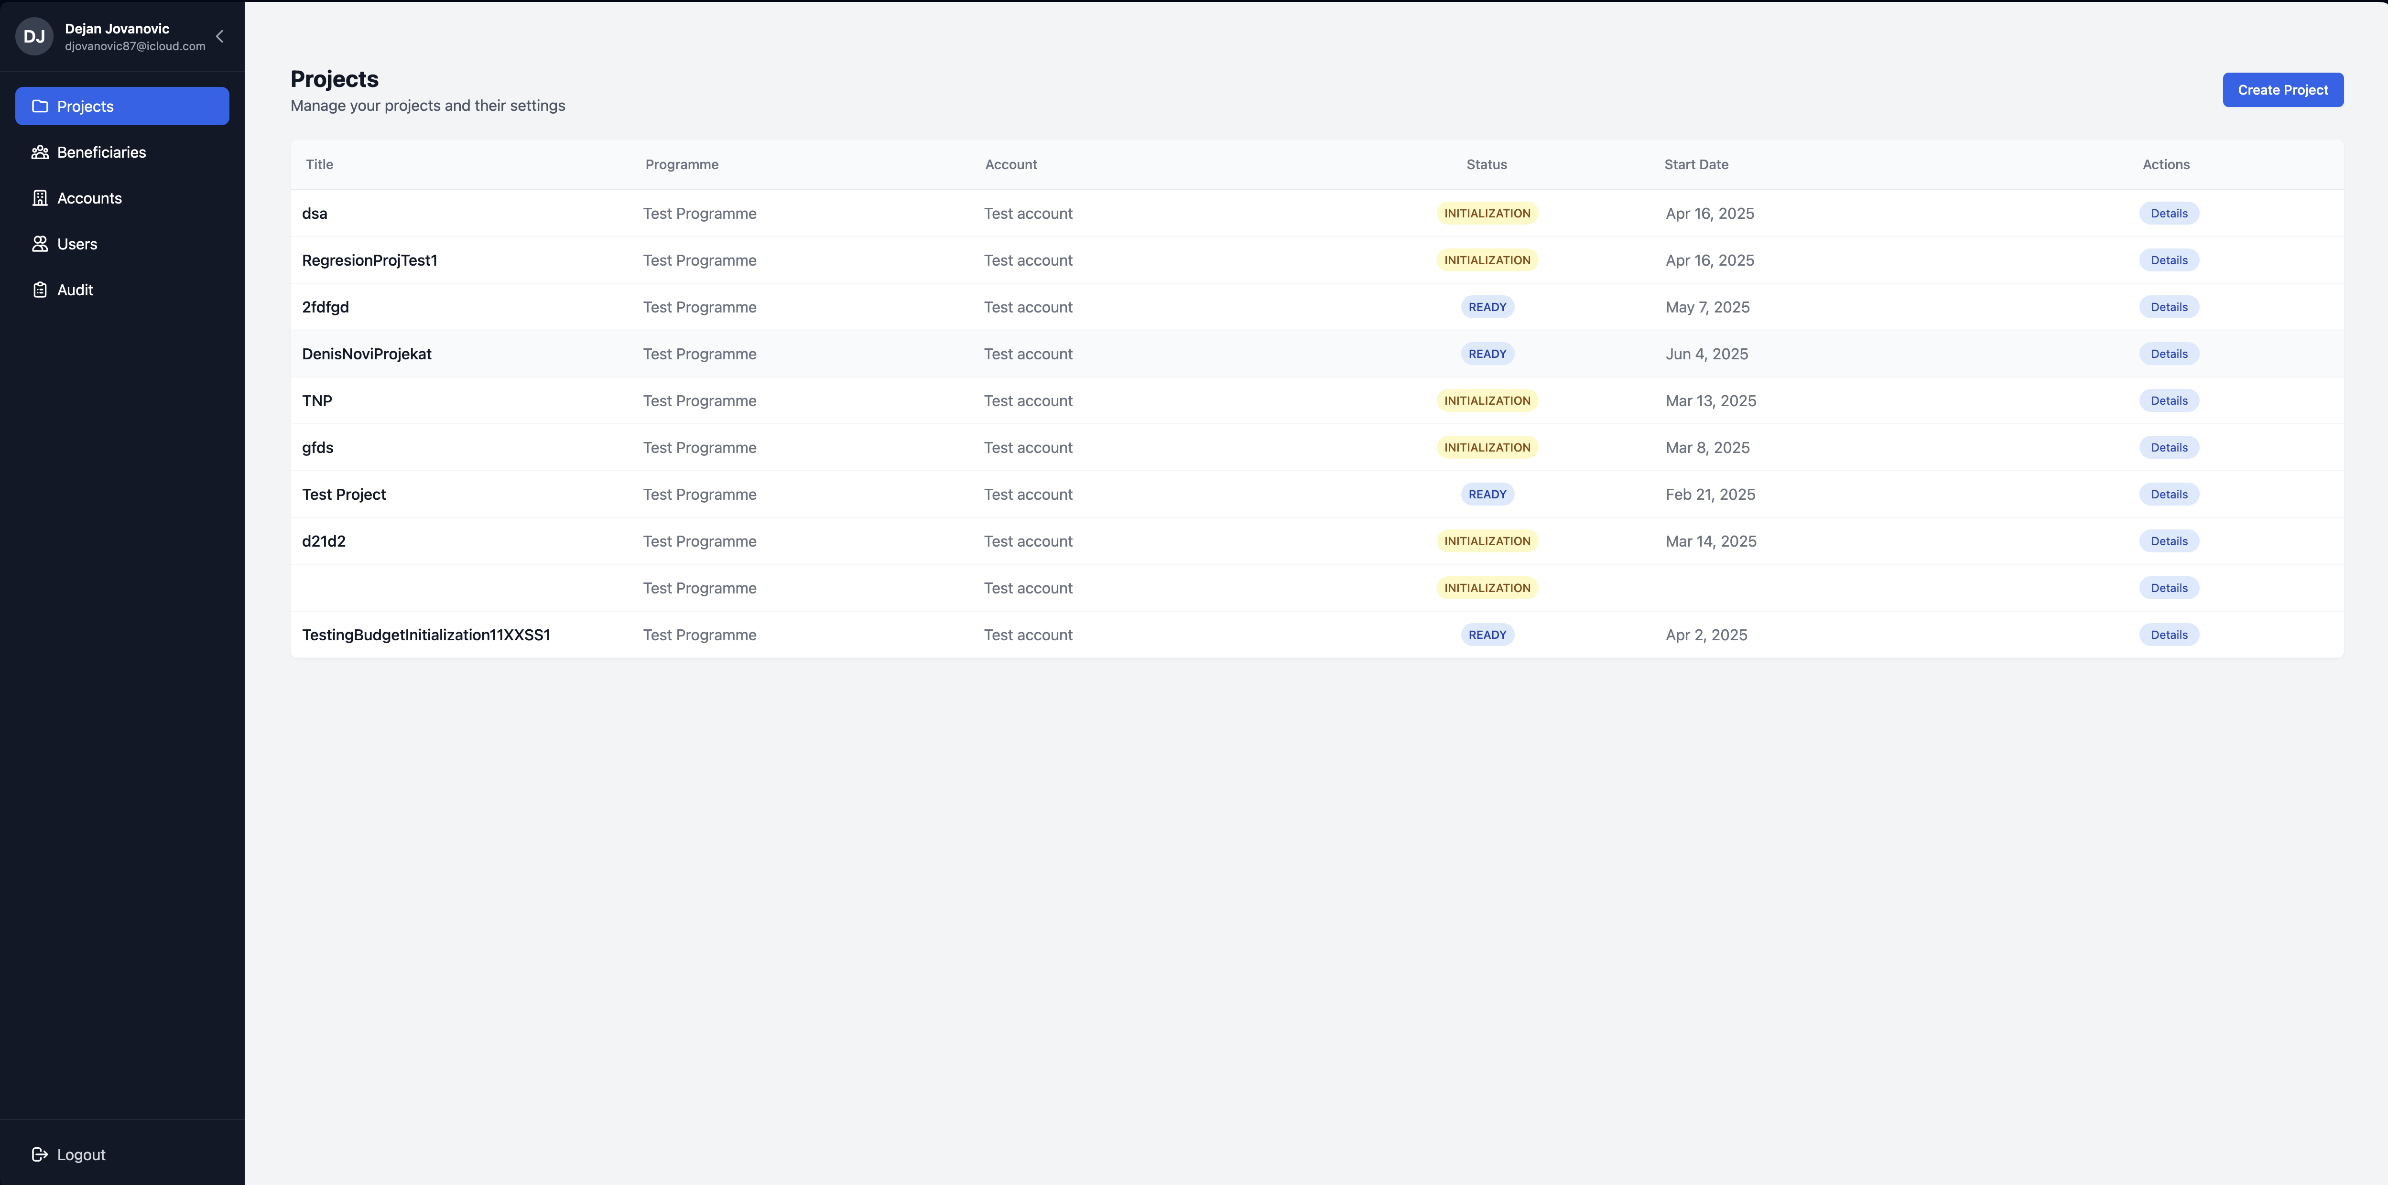This screenshot has height=1185, width=2388.
Task: Click the Accounts building icon
Action: click(40, 198)
